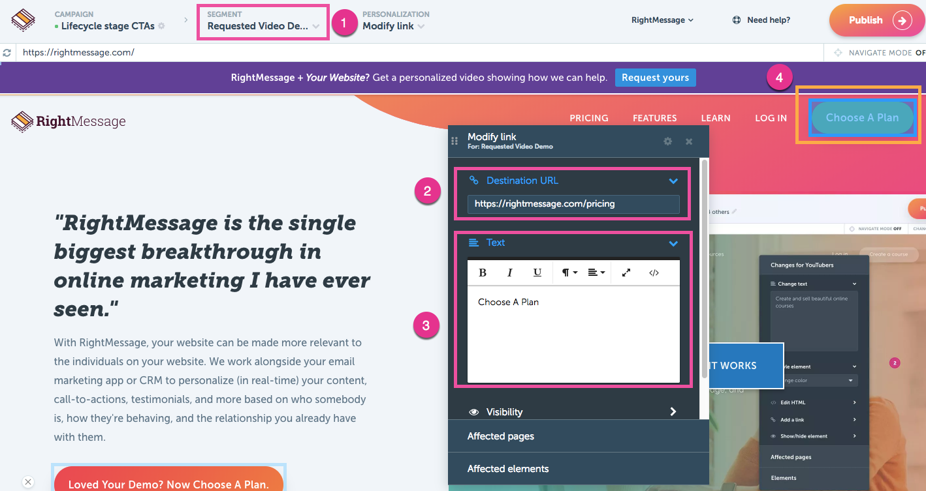Collapse the Destination URL section

673,181
